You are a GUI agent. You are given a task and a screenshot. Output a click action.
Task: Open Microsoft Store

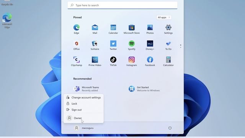click(x=132, y=29)
